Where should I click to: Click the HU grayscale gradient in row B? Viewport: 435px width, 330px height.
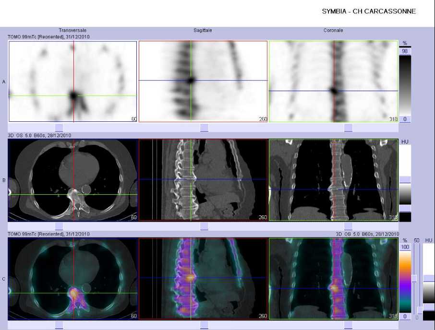(x=405, y=194)
